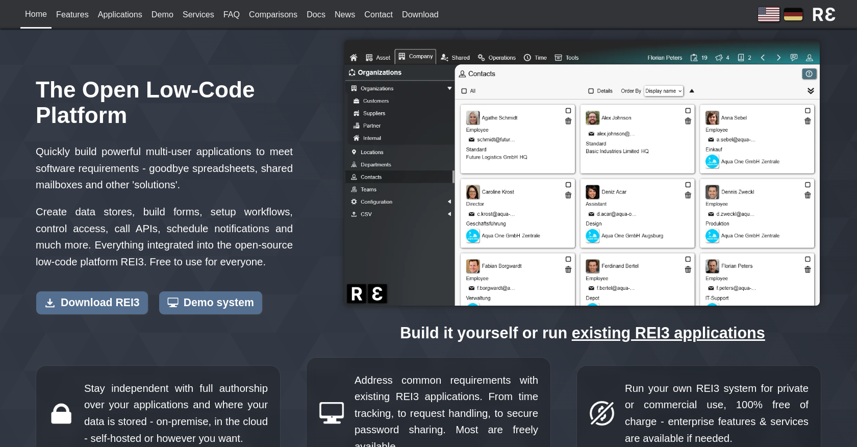The image size is (857, 447).
Task: Select Anna Sebel's card checkbox
Action: (808, 111)
